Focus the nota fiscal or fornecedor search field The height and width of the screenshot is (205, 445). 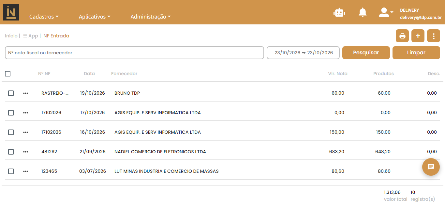click(x=134, y=53)
